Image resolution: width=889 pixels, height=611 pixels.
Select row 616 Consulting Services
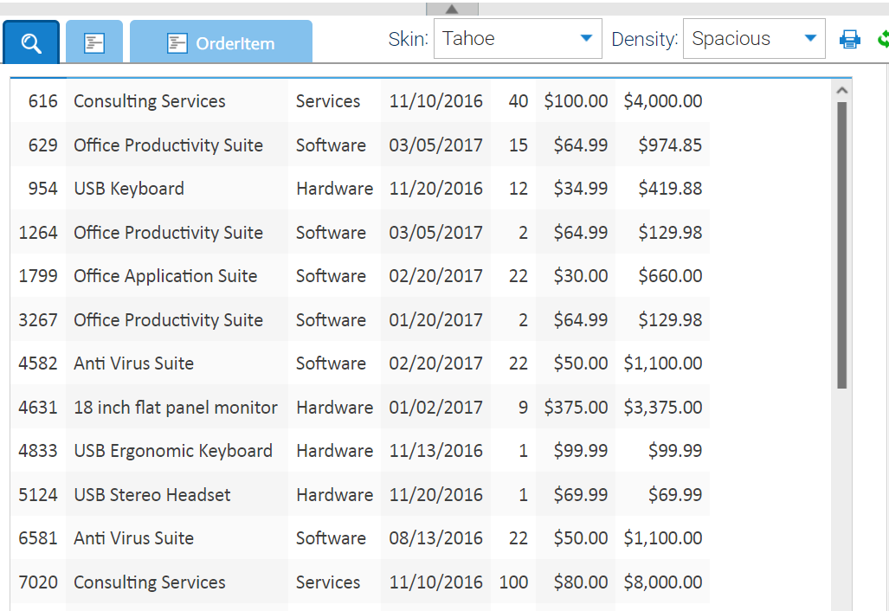[x=149, y=101]
